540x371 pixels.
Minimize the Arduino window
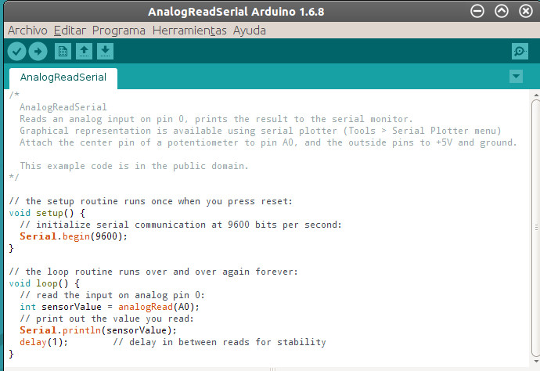pos(478,11)
